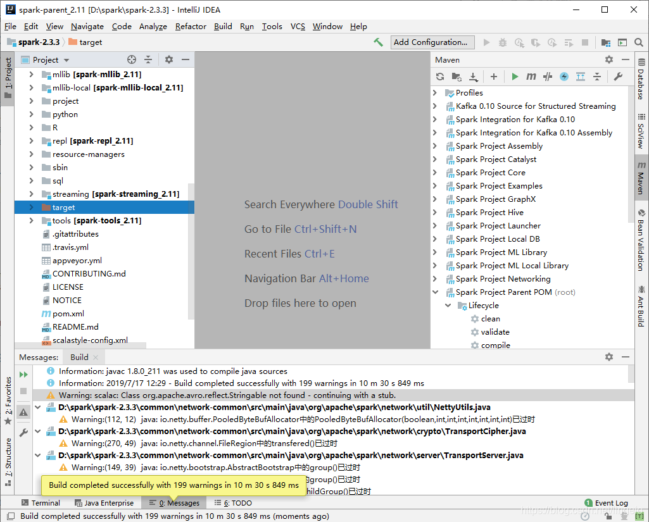Hide the Maven tool window

(626, 59)
